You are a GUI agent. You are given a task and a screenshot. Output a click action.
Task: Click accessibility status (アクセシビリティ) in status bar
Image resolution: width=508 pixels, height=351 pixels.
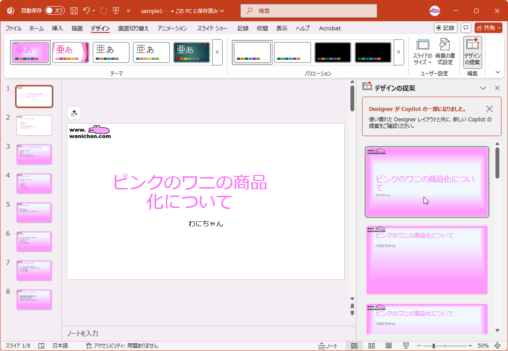point(122,346)
